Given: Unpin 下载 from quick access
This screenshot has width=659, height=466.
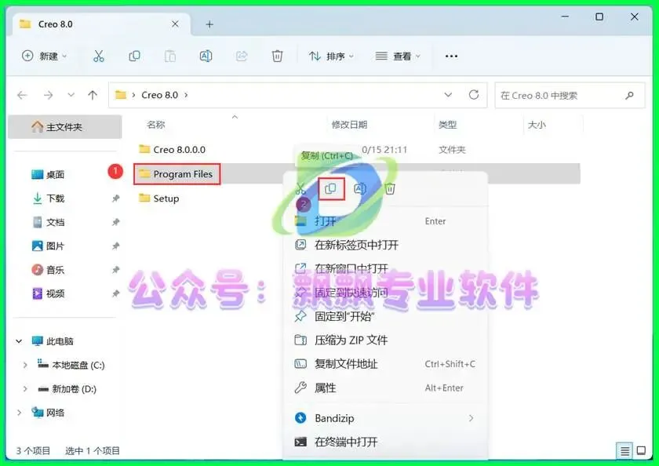Looking at the screenshot, I should [x=115, y=198].
